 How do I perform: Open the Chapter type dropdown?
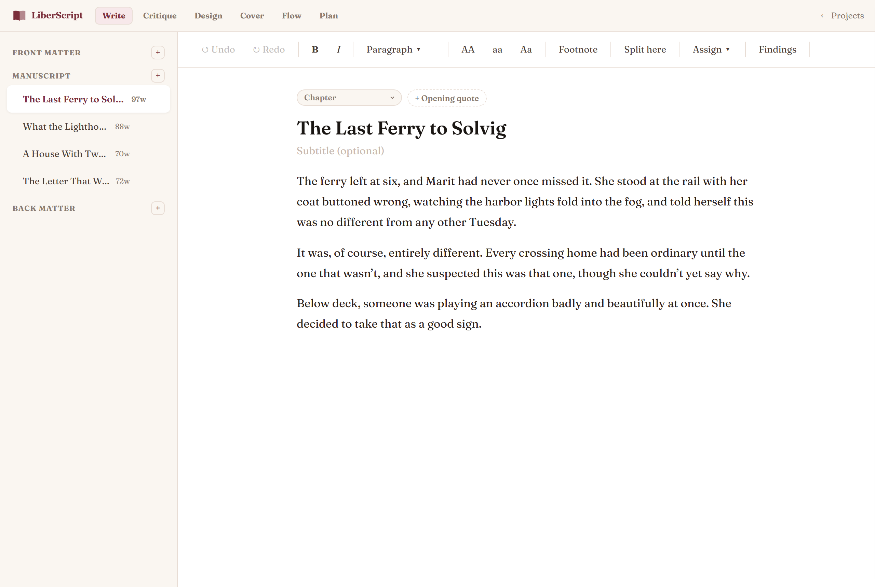(349, 98)
